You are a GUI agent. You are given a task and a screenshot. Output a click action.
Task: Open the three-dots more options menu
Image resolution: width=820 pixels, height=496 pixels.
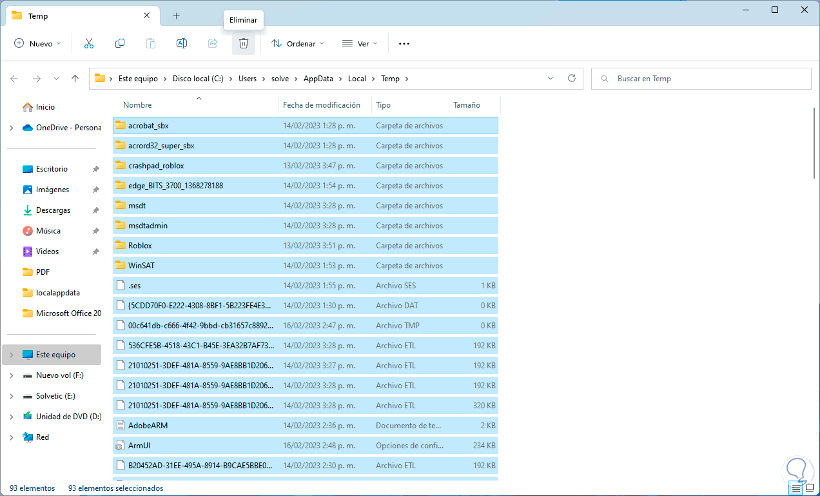click(404, 44)
